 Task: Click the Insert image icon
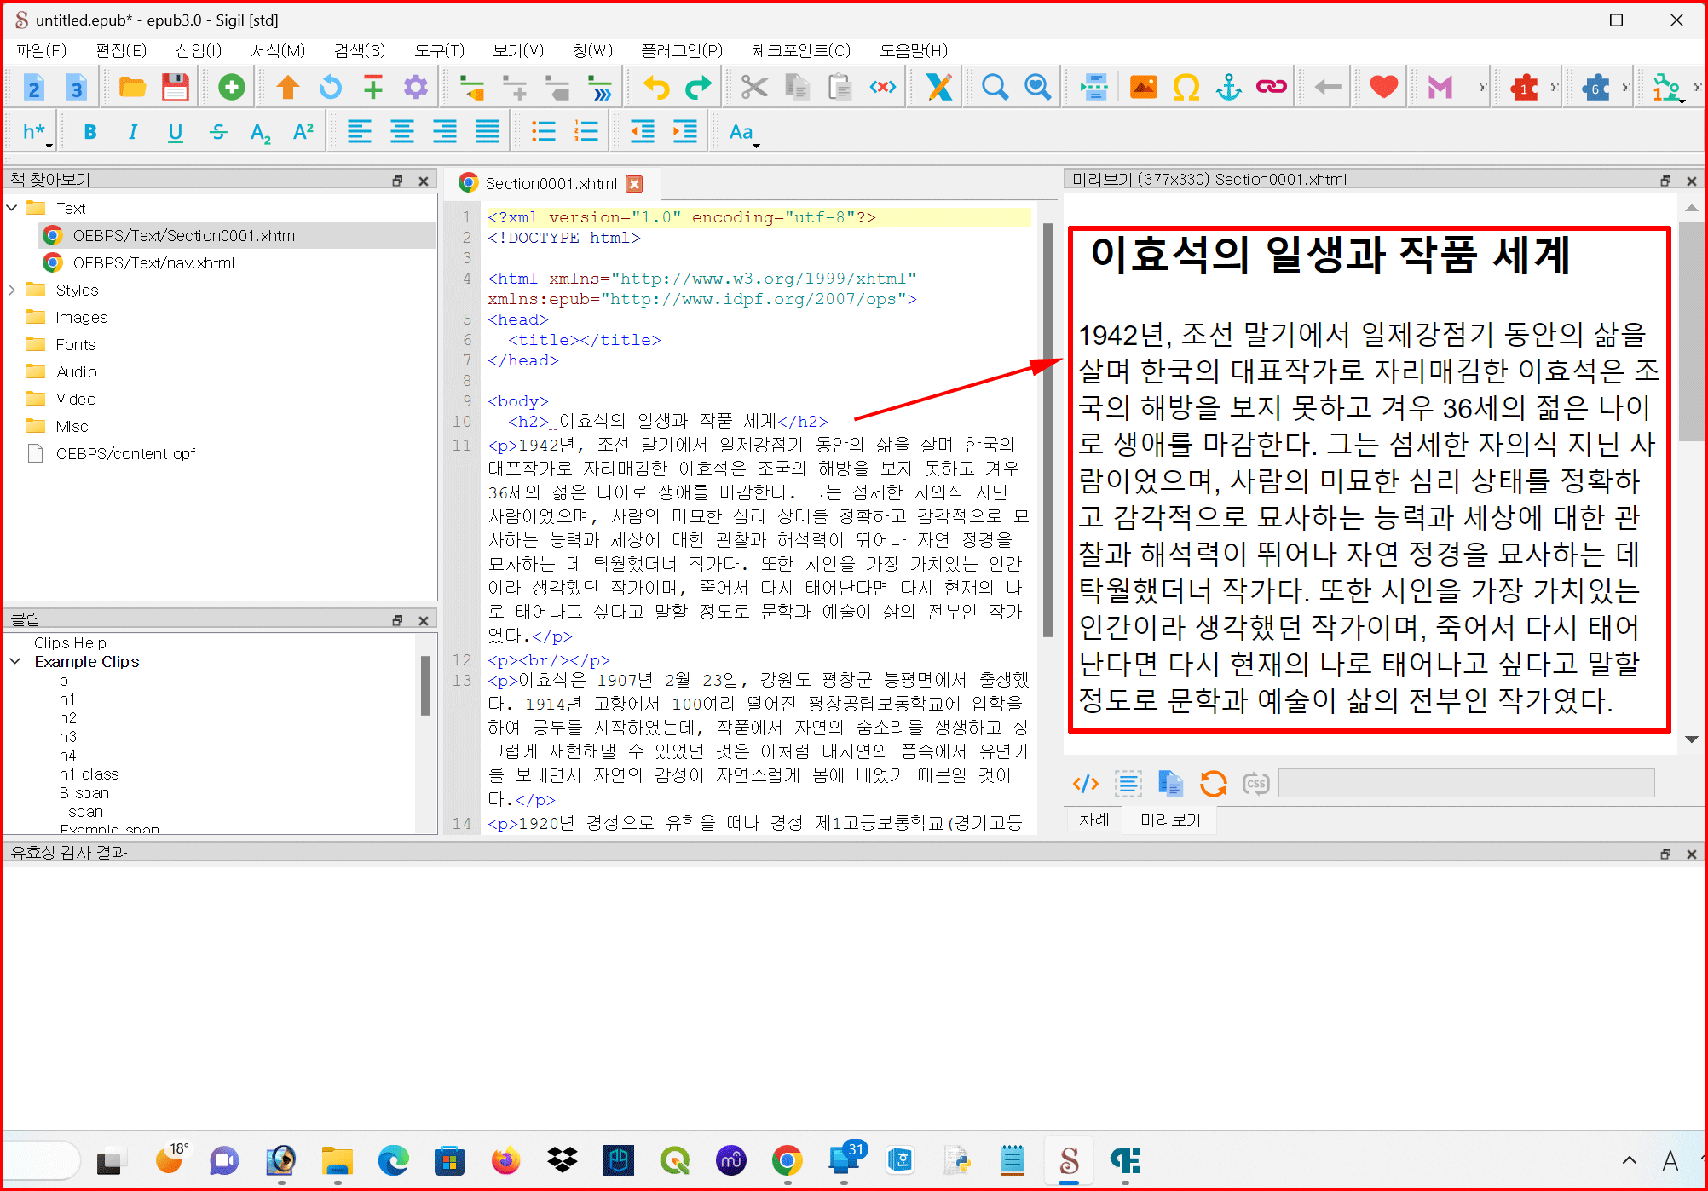tap(1143, 87)
